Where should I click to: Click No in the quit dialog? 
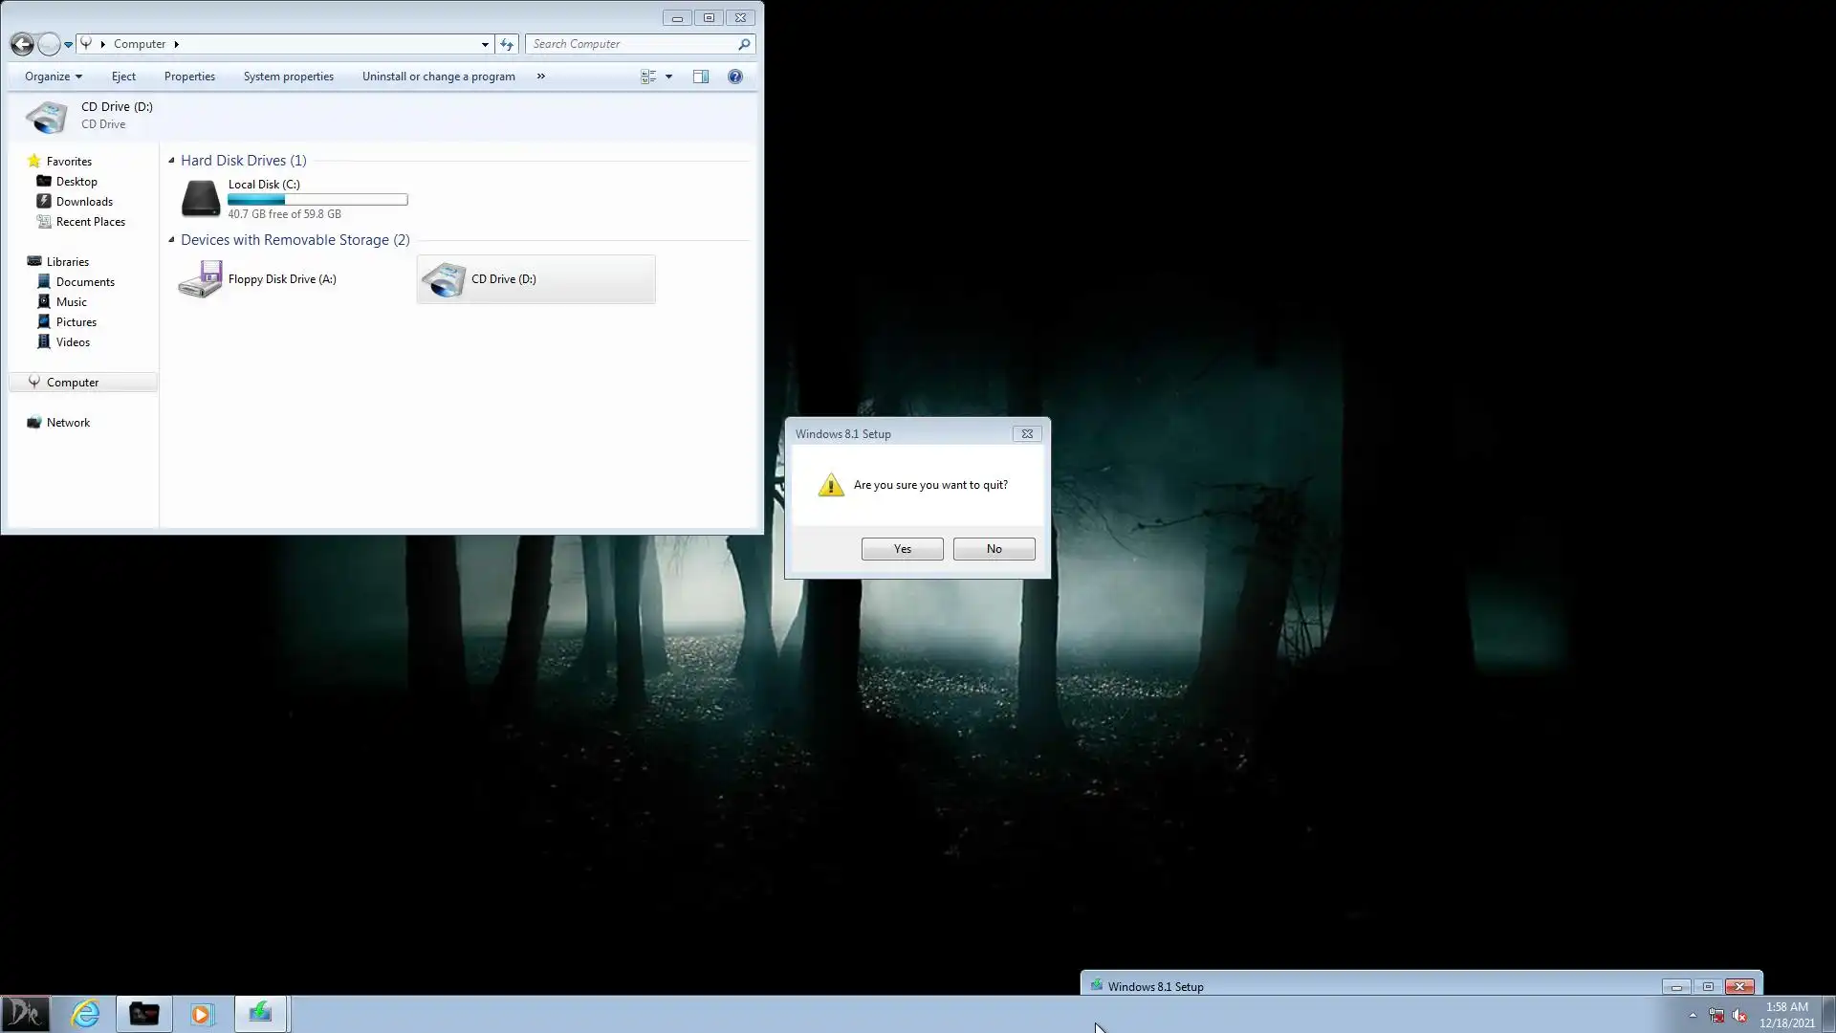(x=994, y=549)
